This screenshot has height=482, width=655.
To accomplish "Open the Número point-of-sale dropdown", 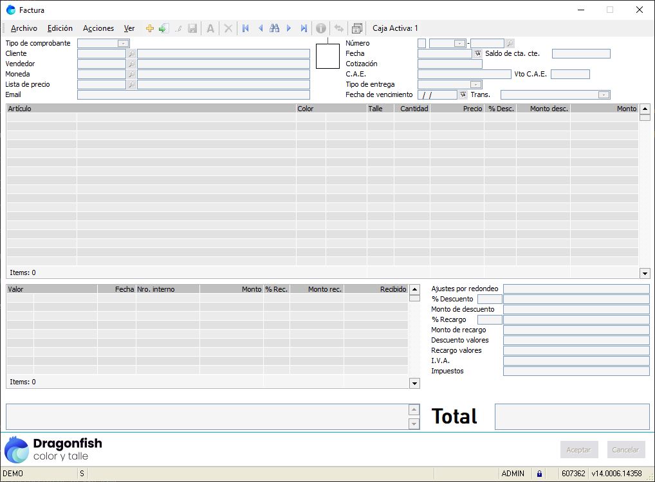I will point(459,44).
